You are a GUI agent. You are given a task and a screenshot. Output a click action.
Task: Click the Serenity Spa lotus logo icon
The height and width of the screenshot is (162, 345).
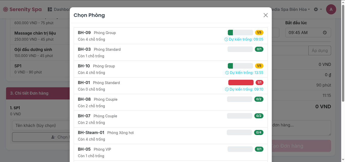5,10
